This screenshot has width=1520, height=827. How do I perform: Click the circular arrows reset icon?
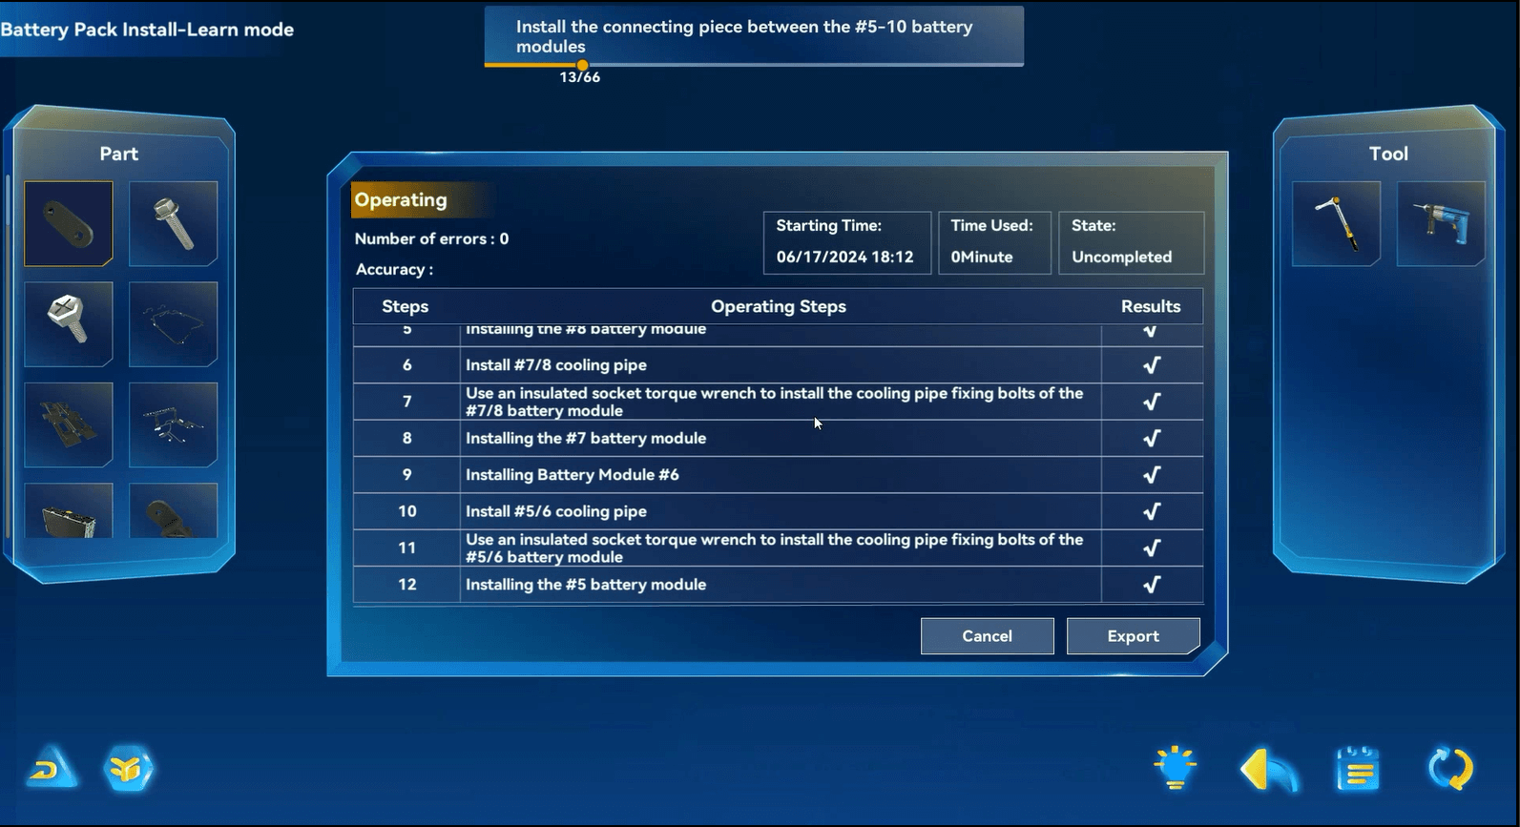[1450, 769]
